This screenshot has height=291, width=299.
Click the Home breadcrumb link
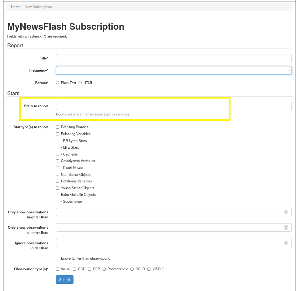pos(15,7)
